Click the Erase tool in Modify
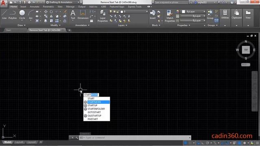The width and height of the screenshot is (260, 146). click(x=65, y=12)
